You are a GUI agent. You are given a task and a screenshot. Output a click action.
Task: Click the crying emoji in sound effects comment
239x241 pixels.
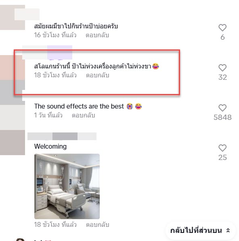coord(130,107)
